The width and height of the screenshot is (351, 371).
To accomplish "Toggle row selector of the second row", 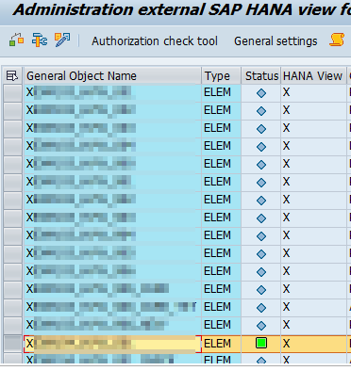I will click(12, 111).
